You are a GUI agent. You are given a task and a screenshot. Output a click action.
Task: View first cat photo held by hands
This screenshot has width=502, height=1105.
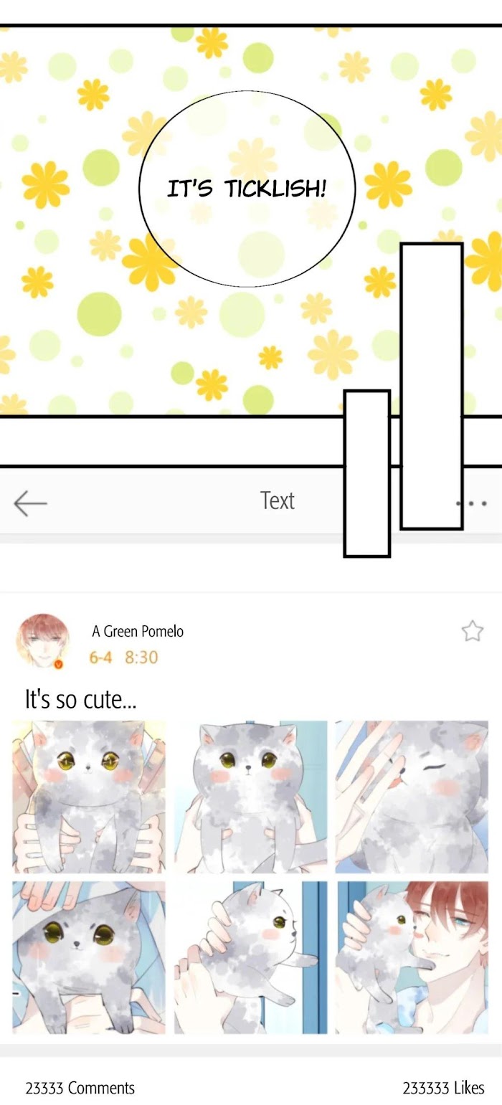point(89,797)
